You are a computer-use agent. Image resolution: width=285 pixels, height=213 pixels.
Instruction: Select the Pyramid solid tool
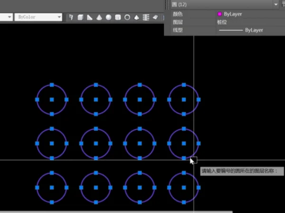point(136,18)
